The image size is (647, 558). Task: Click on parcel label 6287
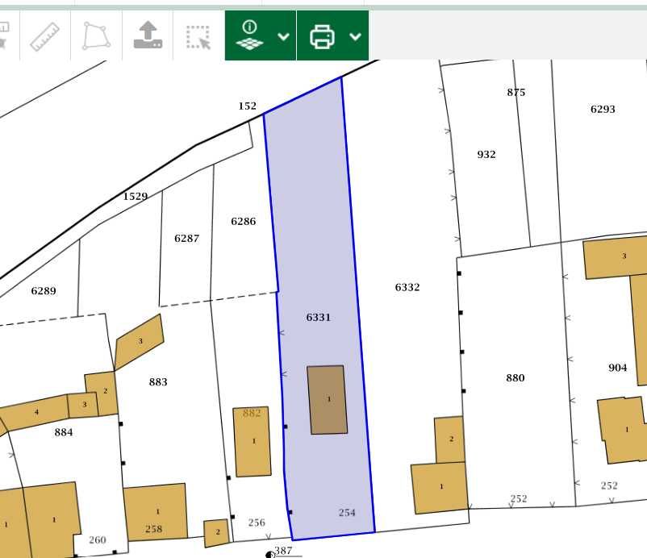point(186,239)
